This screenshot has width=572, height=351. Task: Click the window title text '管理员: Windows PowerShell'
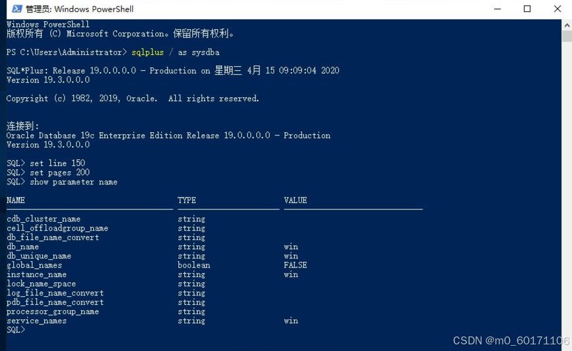79,9
